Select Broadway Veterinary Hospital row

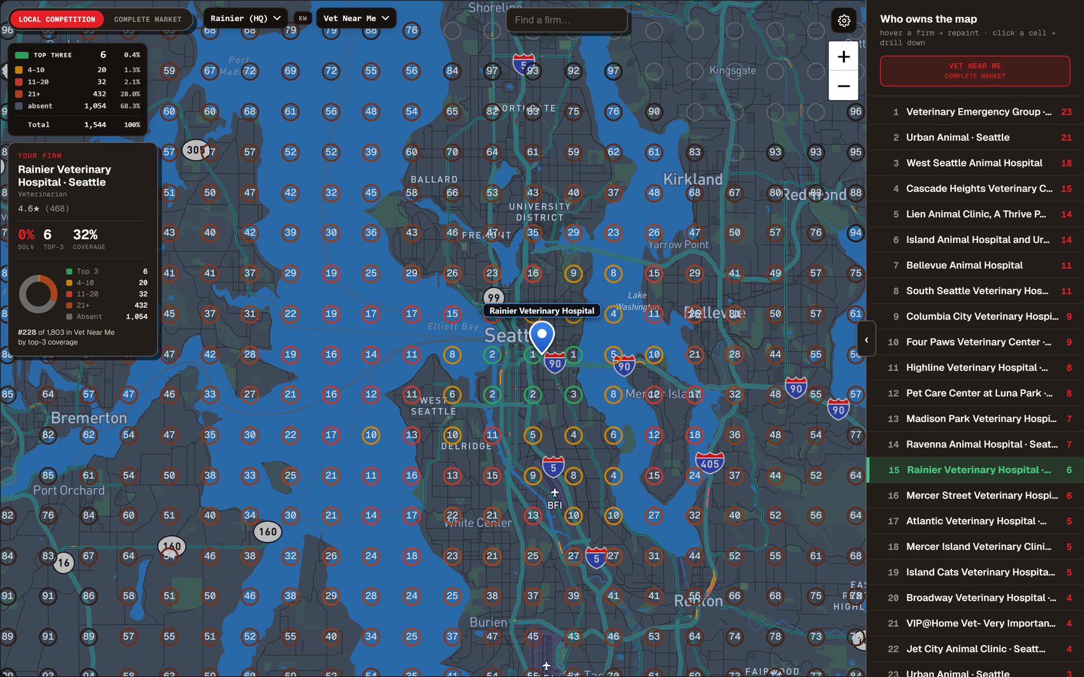point(976,598)
